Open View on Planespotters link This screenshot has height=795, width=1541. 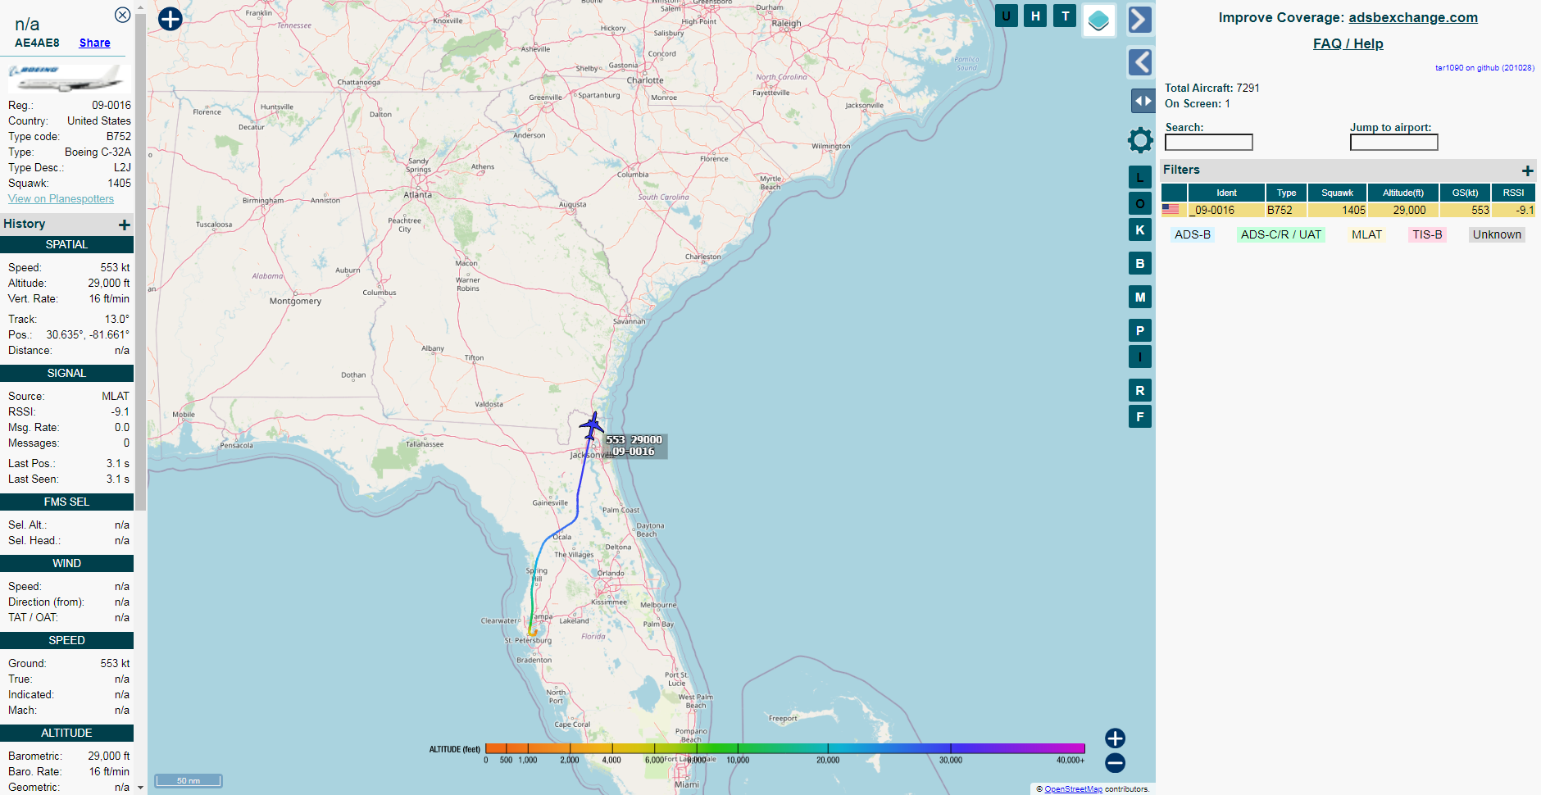pos(61,198)
